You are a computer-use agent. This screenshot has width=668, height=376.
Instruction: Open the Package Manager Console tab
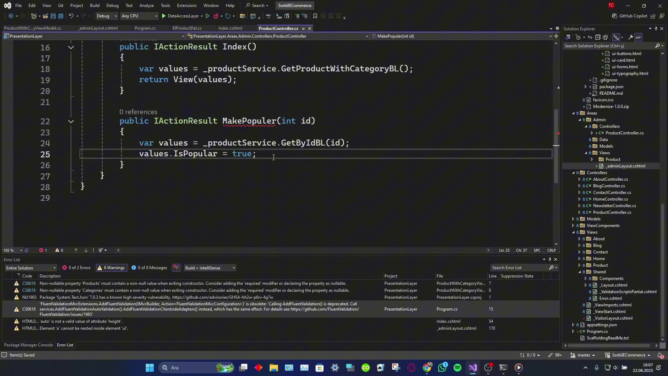(29, 345)
